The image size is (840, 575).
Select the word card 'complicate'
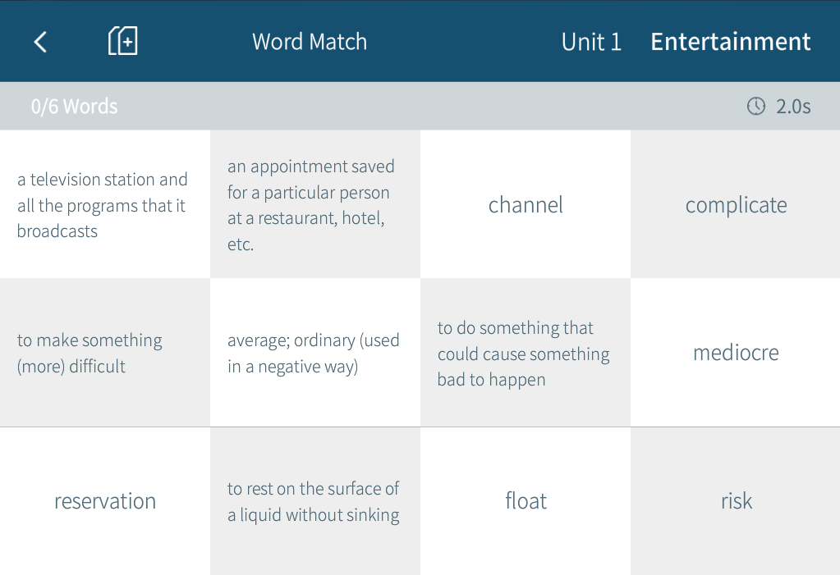point(736,204)
